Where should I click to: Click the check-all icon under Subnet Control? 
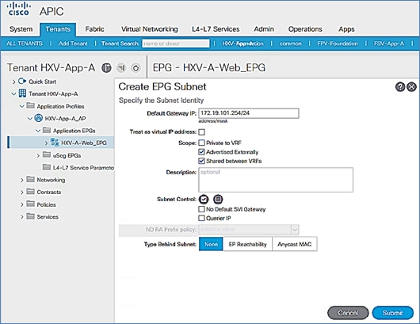pyautogui.click(x=204, y=199)
